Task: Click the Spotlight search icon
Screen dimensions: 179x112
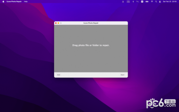Action: (156, 1)
